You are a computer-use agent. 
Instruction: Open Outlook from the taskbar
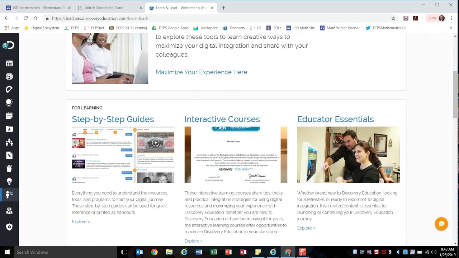[x=139, y=252]
